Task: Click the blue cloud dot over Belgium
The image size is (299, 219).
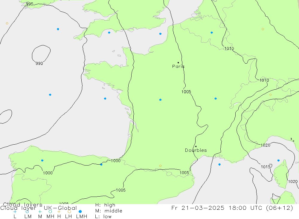Action: click(x=212, y=33)
